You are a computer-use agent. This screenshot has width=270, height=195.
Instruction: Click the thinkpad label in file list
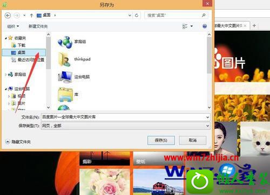[x=82, y=59]
